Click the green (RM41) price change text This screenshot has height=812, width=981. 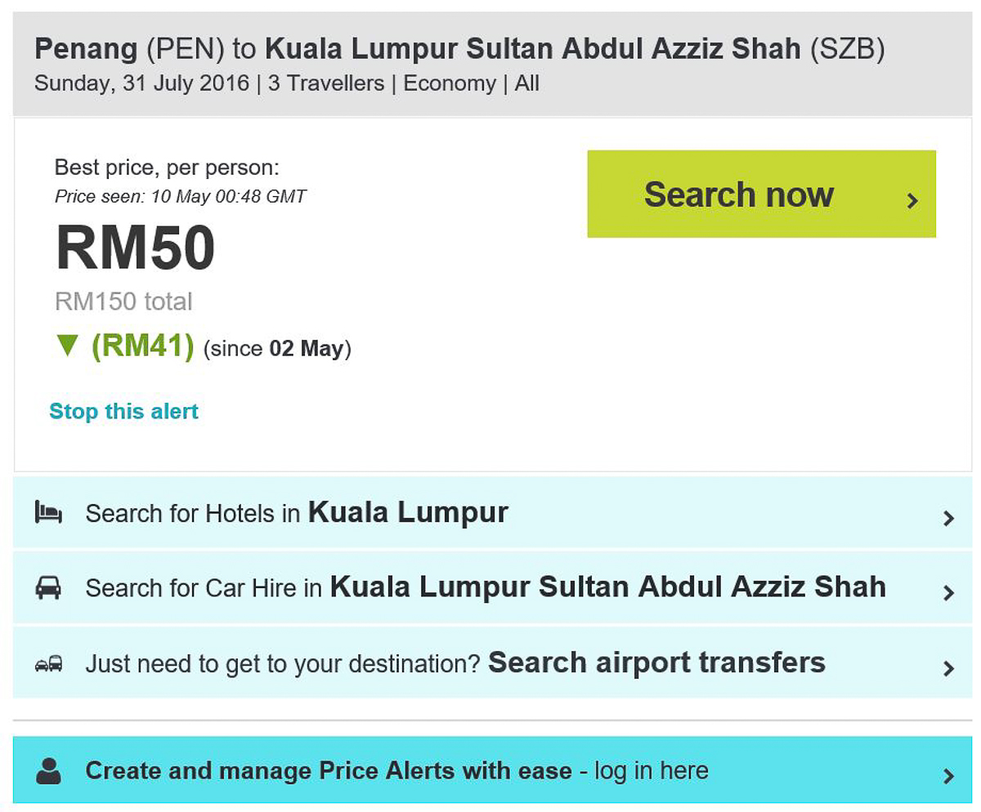[x=142, y=347]
